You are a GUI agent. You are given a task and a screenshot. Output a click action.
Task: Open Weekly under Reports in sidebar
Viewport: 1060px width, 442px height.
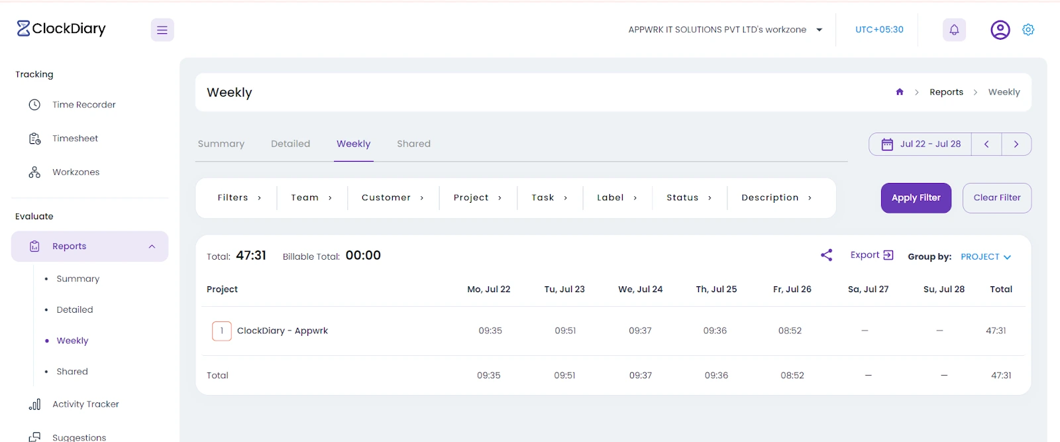72,341
